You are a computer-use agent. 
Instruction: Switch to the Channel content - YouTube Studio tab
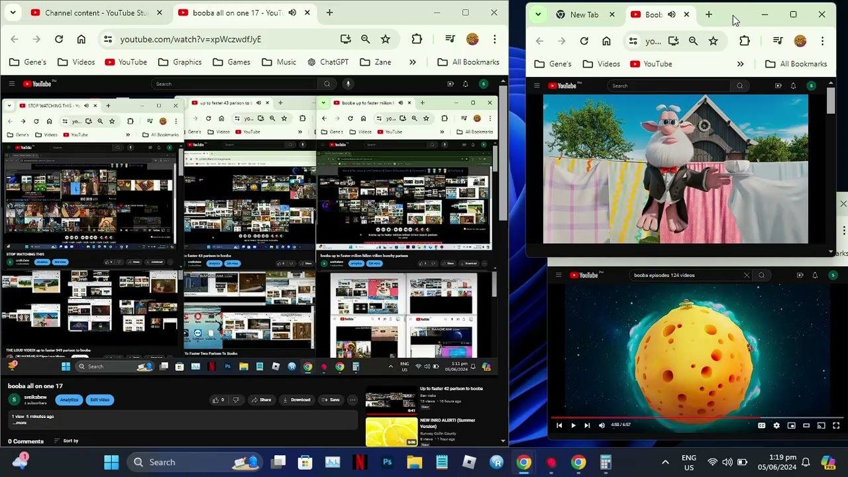[95, 13]
